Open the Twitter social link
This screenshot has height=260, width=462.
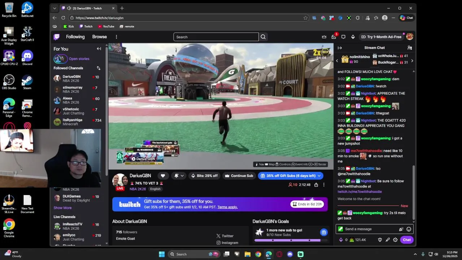click(x=225, y=236)
